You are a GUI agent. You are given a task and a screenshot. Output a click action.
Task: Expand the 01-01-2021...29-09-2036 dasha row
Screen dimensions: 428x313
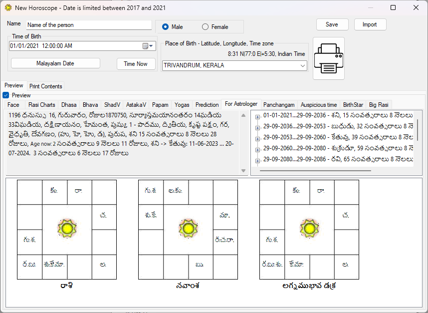pyautogui.click(x=257, y=117)
